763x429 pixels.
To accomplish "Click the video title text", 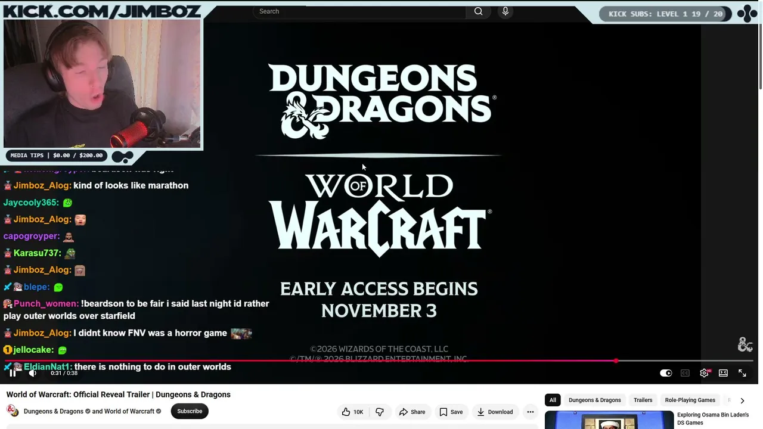I will click(x=119, y=394).
